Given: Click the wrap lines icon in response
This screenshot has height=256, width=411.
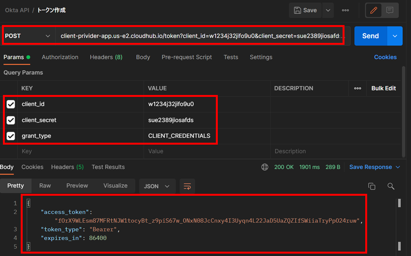Looking at the screenshot, I should point(186,186).
